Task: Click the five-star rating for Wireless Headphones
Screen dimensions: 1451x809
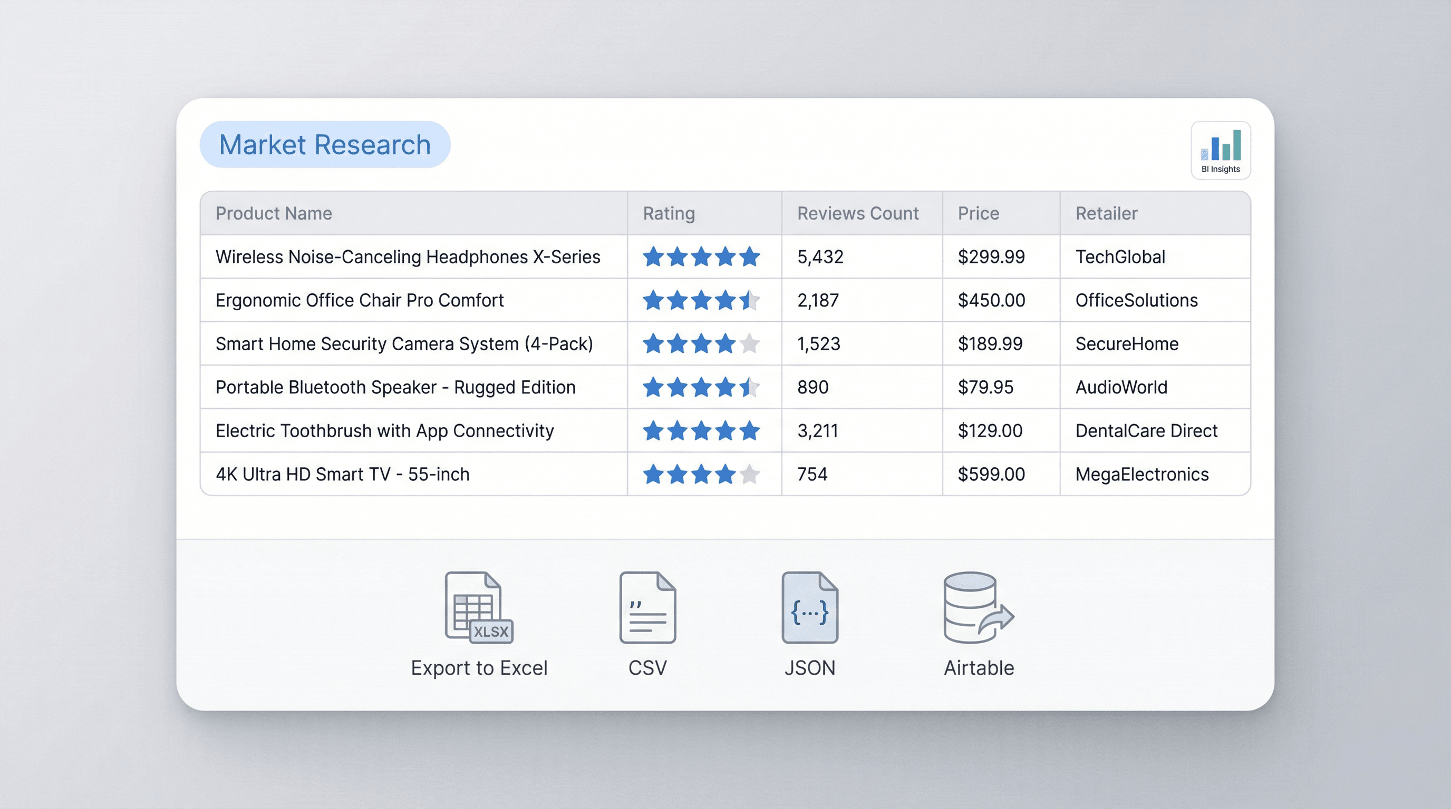Action: [x=702, y=256]
